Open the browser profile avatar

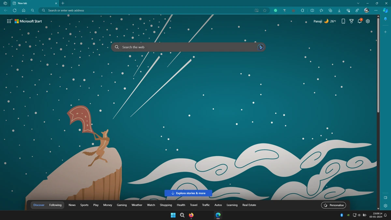click(366, 10)
